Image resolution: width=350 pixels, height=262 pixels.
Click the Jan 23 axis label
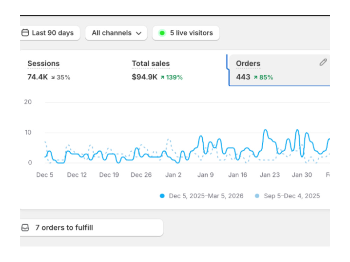click(269, 175)
